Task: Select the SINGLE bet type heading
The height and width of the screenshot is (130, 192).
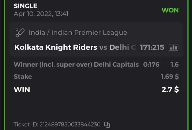Action: [25, 6]
